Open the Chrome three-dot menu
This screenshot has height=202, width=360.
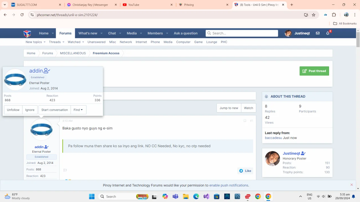(355, 15)
